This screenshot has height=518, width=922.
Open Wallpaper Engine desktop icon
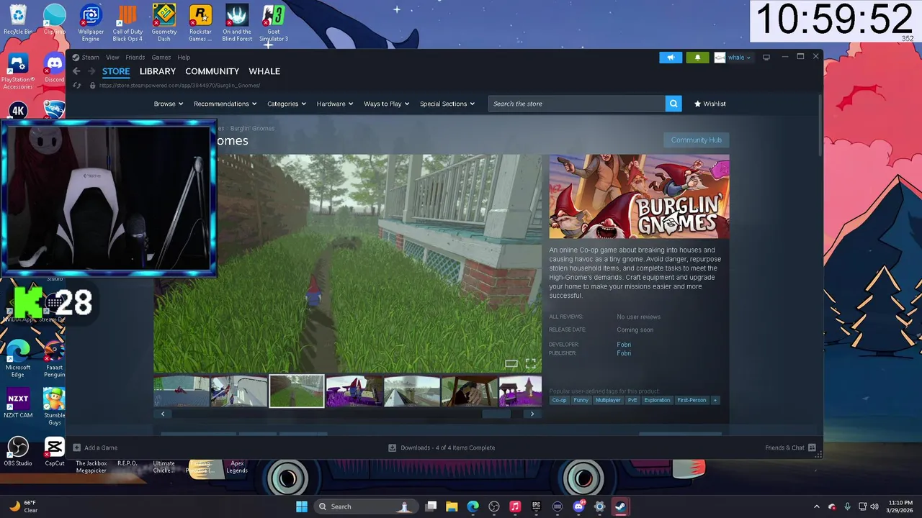(x=91, y=23)
